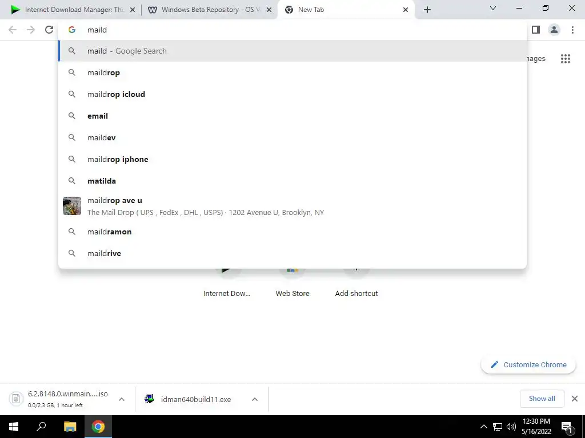Image resolution: width=585 pixels, height=438 pixels.
Task: Restore down the Chrome window
Action: (546, 8)
